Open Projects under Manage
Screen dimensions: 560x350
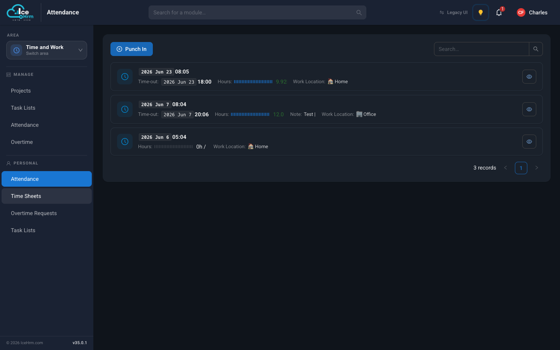(47, 91)
